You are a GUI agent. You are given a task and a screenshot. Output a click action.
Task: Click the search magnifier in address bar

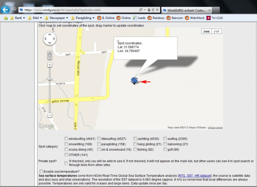pyautogui.click(x=141, y=10)
